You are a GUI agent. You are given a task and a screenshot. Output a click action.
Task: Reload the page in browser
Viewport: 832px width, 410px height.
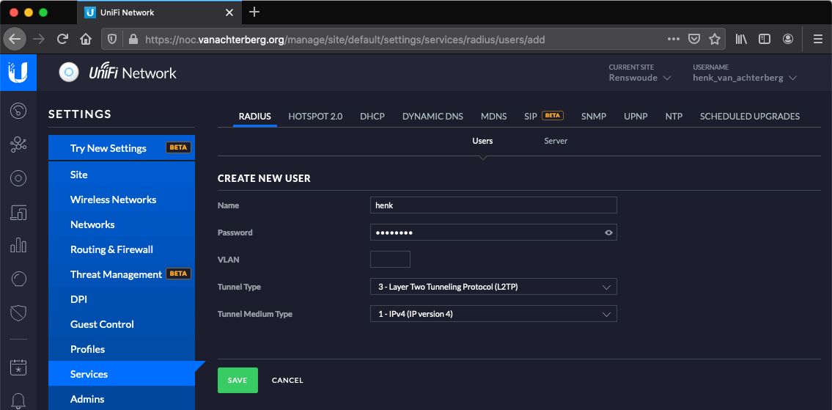(x=62, y=39)
